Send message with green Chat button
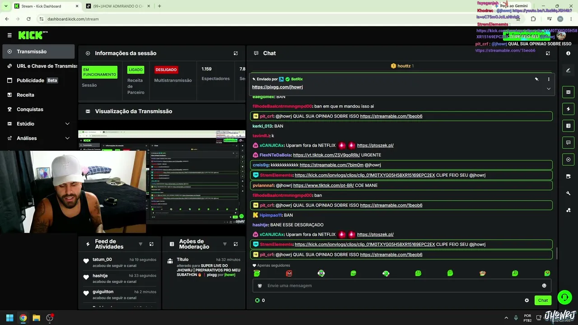 543,300
